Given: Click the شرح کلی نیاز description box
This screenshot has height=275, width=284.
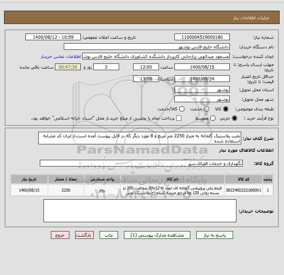Looking at the screenshot, I should [140, 138].
